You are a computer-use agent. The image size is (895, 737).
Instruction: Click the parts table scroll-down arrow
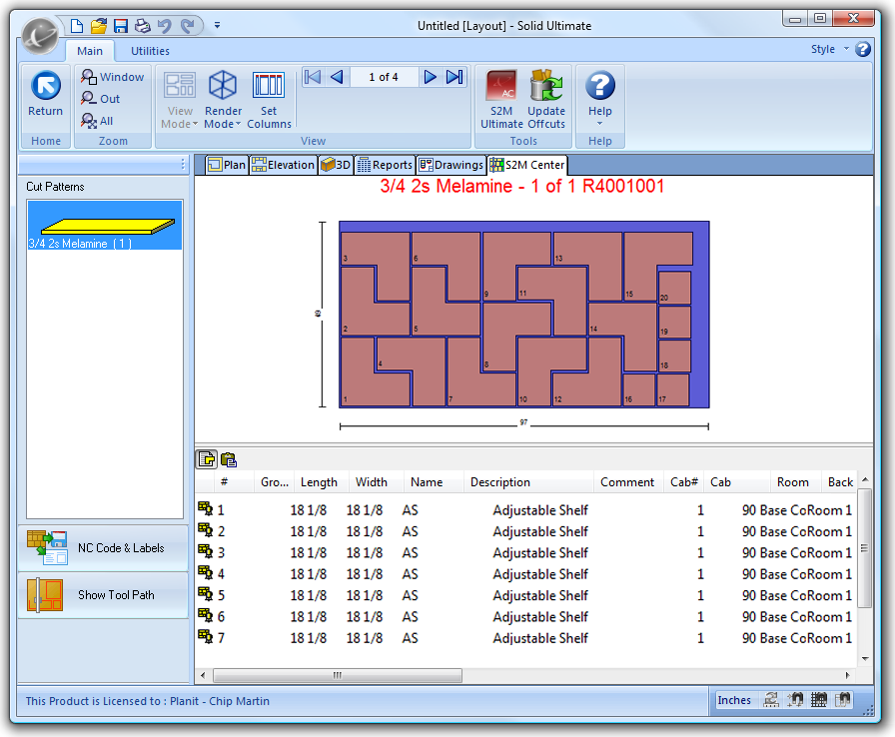pyautogui.click(x=865, y=658)
